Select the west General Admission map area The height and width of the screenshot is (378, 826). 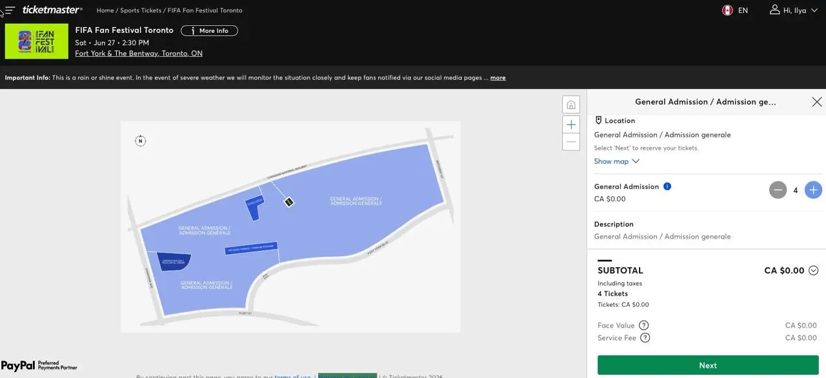[x=204, y=230]
